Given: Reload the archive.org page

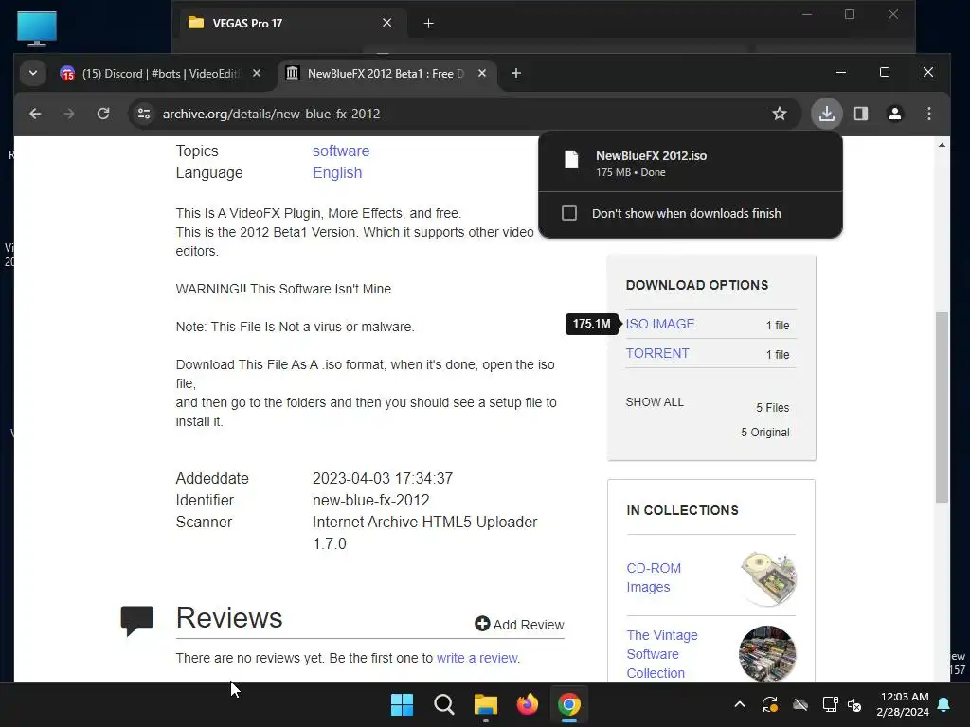Looking at the screenshot, I should tap(103, 114).
